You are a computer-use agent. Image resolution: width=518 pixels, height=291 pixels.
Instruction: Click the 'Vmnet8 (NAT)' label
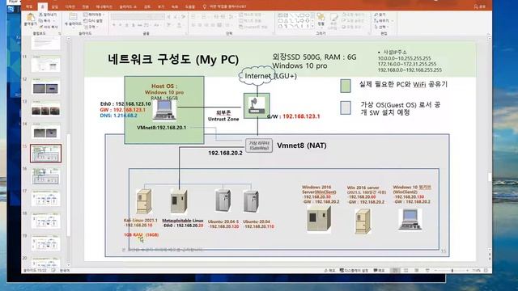pyautogui.click(x=302, y=145)
